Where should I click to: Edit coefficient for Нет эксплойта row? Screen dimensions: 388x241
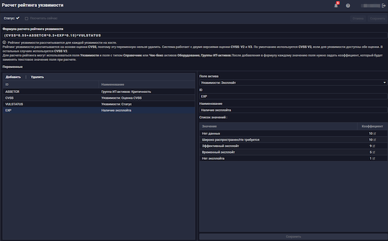point(375,158)
